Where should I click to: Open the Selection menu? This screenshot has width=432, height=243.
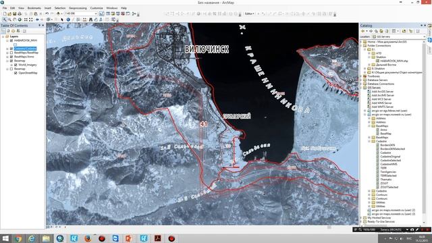click(60, 8)
